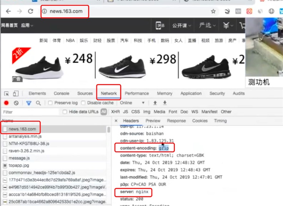This screenshot has height=206, width=283.
Task: Close the request details pane
Action: (116, 121)
